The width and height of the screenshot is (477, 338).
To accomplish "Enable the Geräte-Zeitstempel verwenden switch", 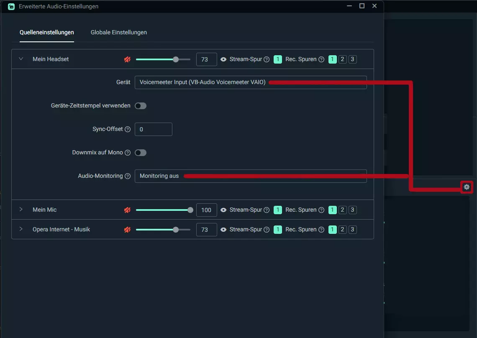I will coord(141,106).
